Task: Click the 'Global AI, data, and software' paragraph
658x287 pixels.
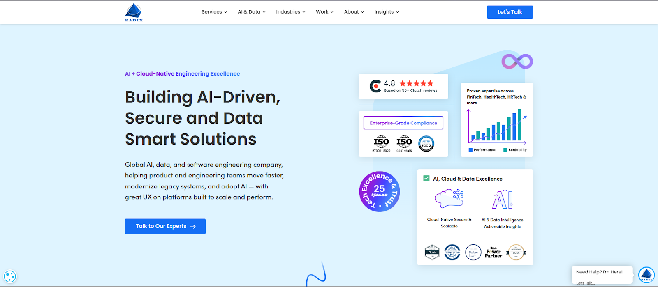Action: [204, 181]
